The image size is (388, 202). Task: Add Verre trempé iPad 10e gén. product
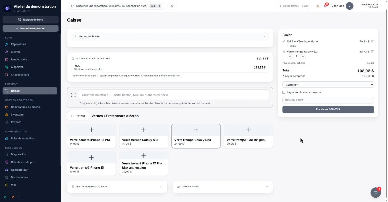248,136
